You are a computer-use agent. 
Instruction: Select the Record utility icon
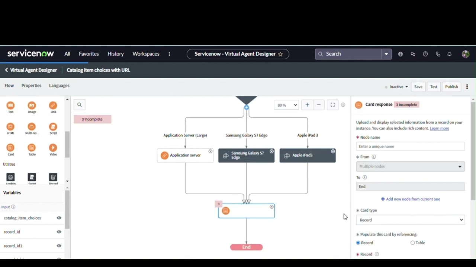(x=53, y=177)
